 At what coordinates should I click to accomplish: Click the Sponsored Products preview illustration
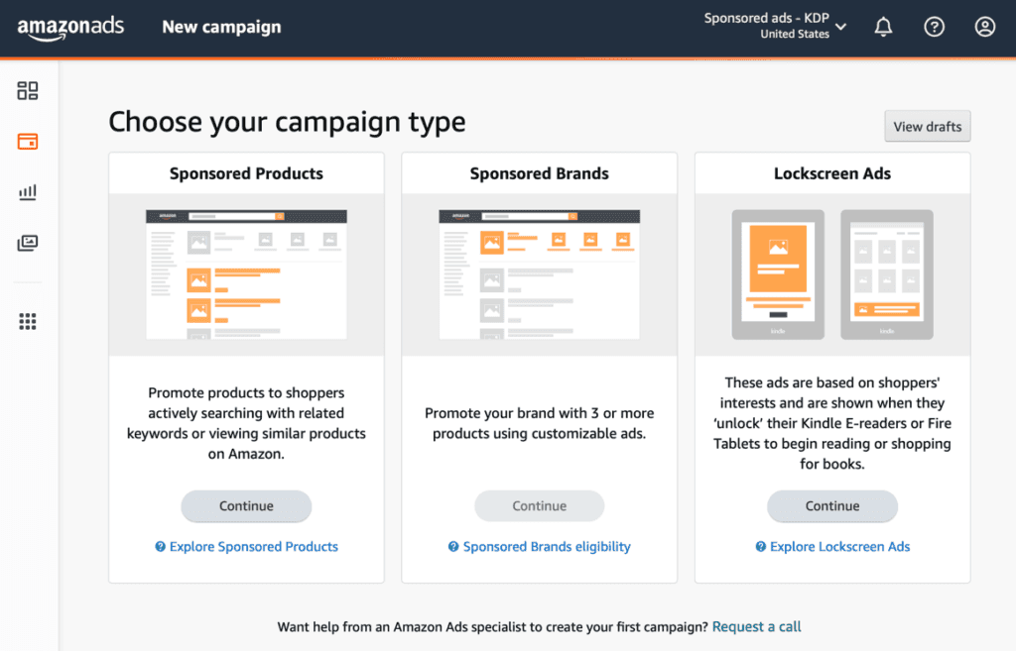point(246,274)
